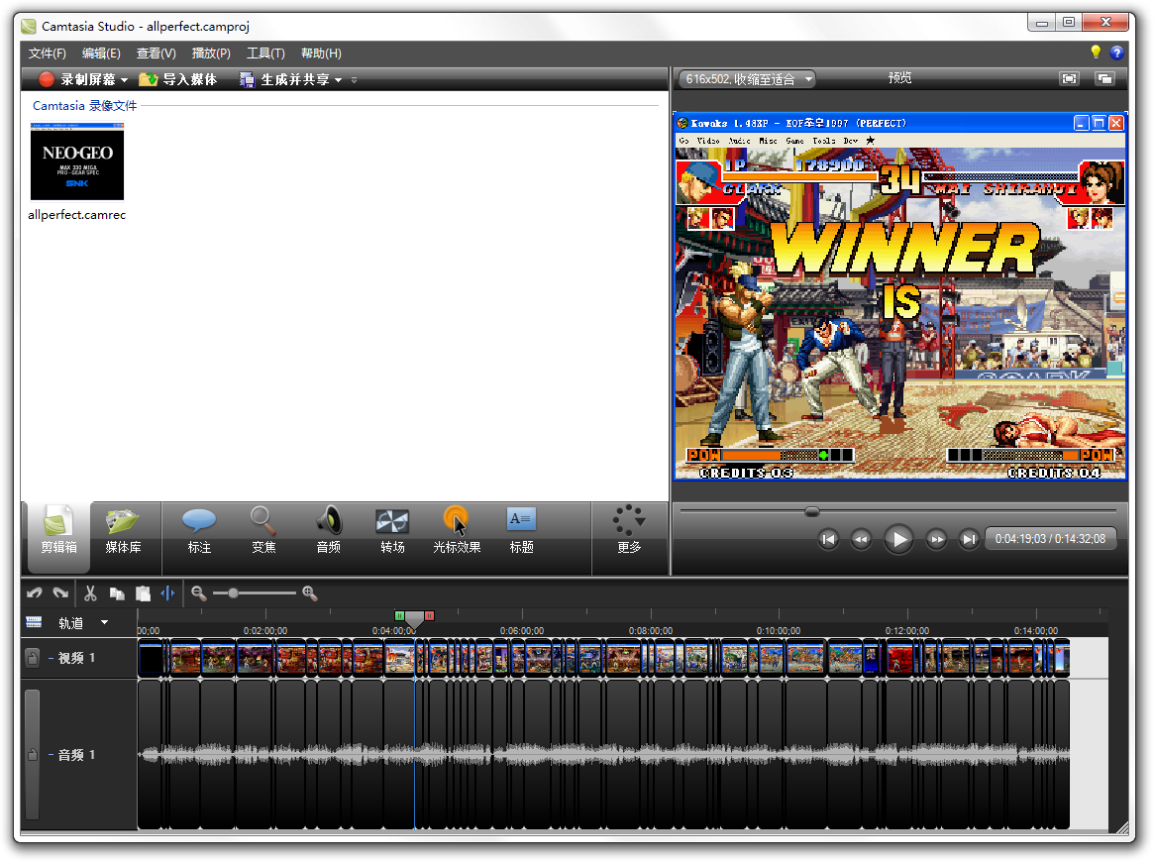Click the 0:08:00;00 ruler mark
This screenshot has width=1154, height=862.
(x=651, y=631)
